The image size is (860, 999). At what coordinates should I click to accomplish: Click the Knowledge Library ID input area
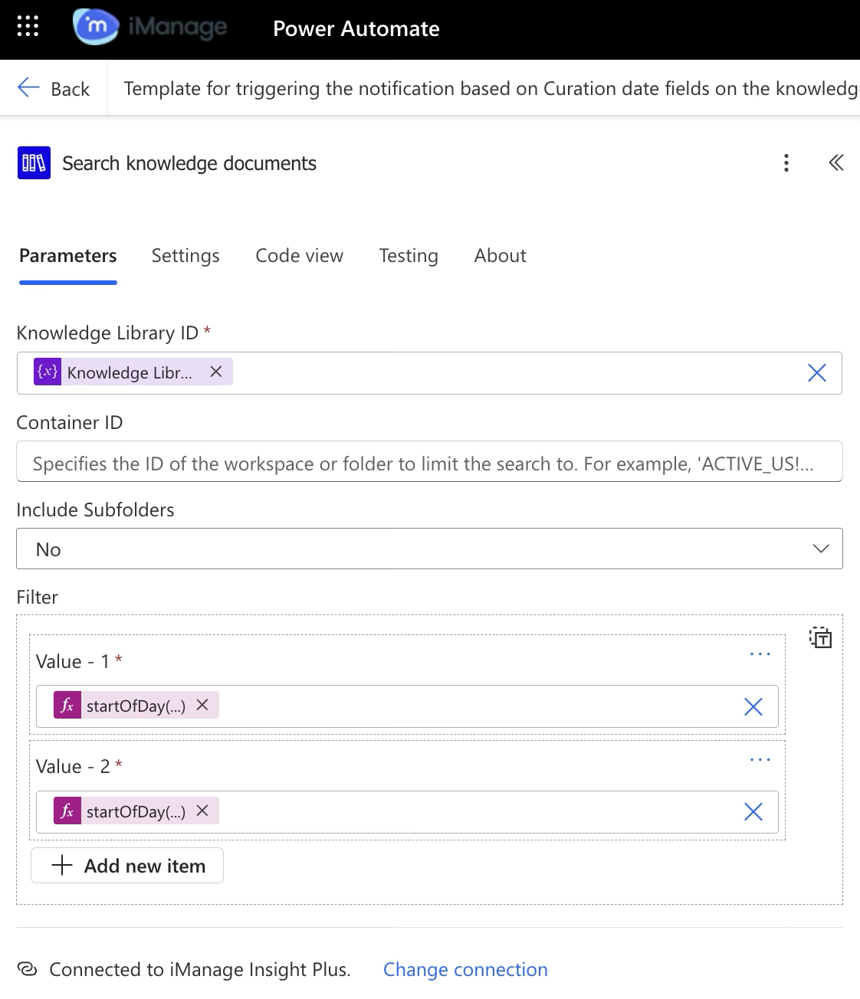coord(429,373)
